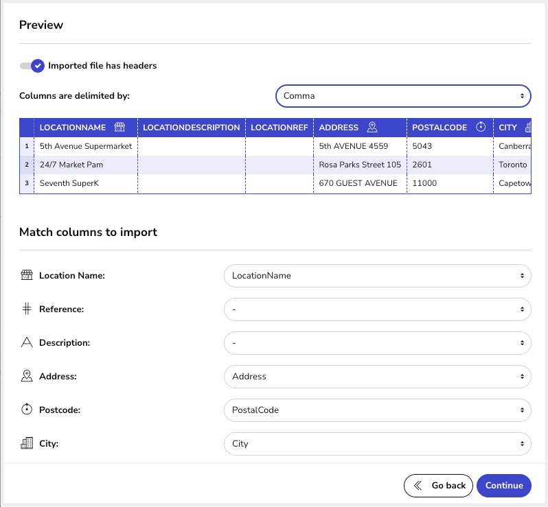Click the shop icon in LOCATIONNAME header

(119, 127)
